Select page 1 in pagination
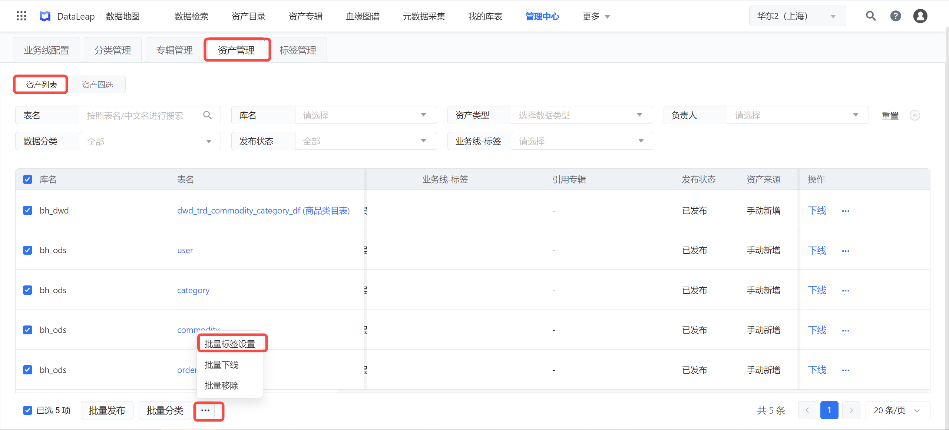The image size is (949, 430). tap(829, 410)
